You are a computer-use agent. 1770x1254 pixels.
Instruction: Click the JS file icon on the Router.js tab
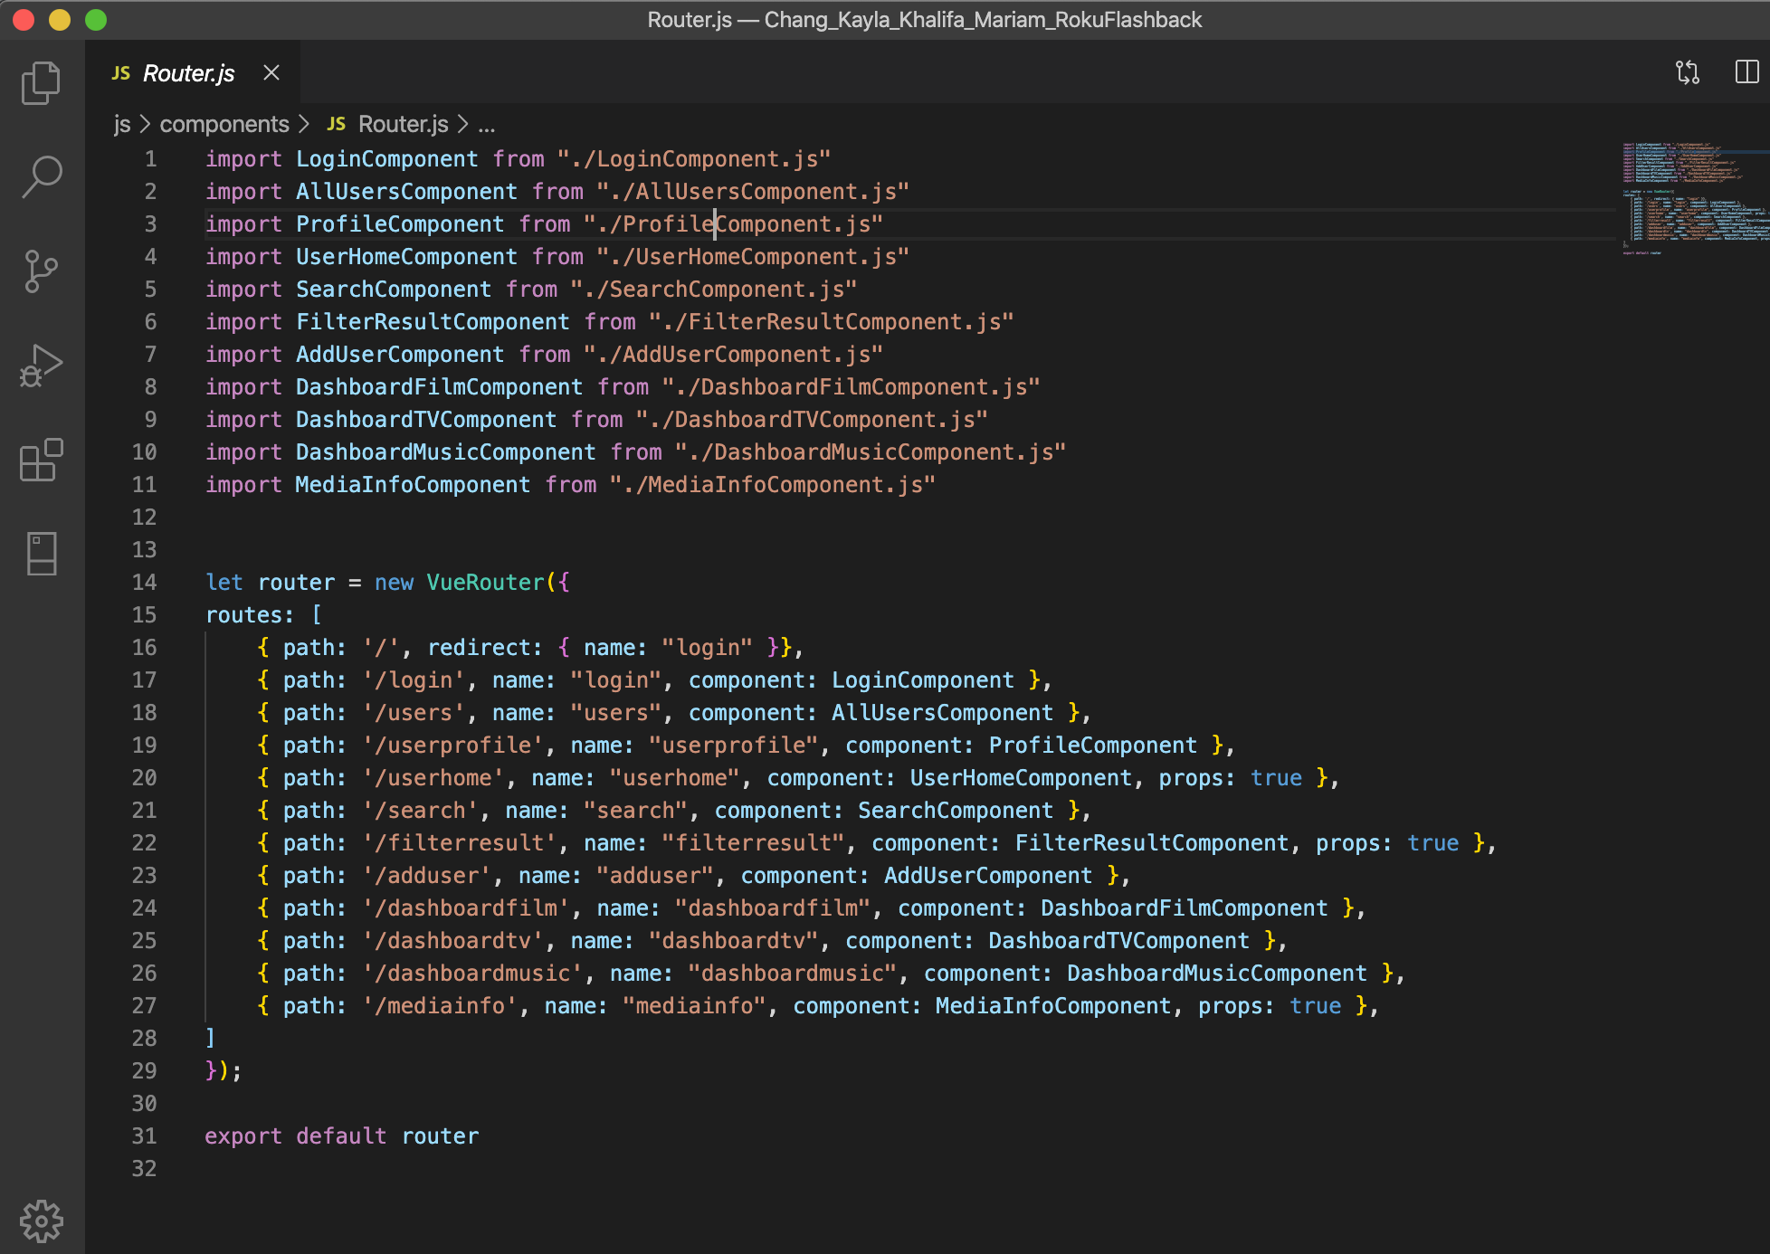click(120, 72)
